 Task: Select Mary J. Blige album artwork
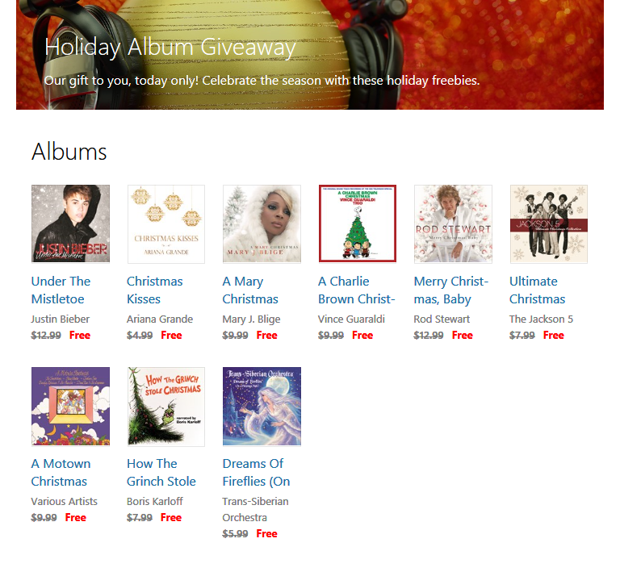[262, 224]
